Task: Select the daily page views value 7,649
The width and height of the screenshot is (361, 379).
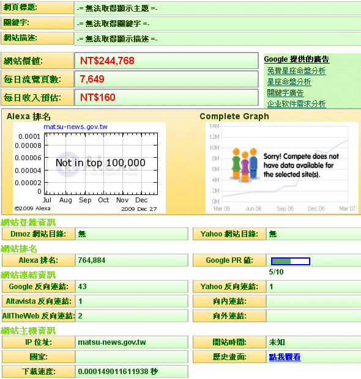Action: click(x=92, y=79)
